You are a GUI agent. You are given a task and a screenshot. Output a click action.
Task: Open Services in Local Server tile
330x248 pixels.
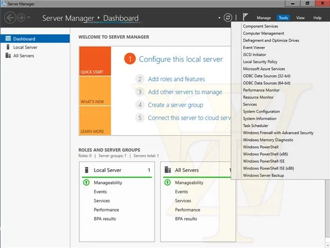102,201
